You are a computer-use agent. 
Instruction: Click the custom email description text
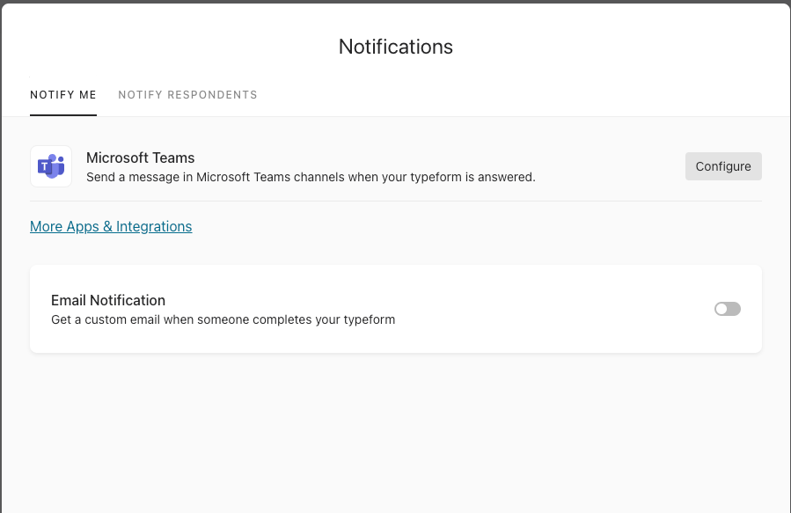(x=223, y=319)
